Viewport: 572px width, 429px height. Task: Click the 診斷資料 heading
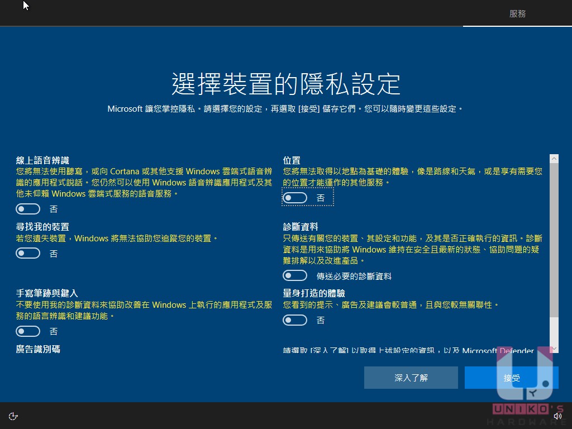pos(301,227)
